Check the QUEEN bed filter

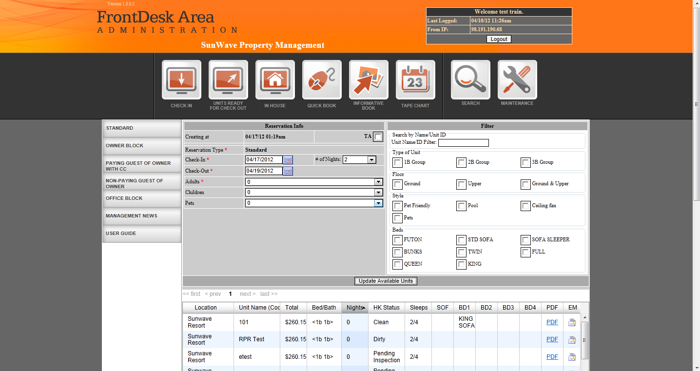tap(398, 264)
